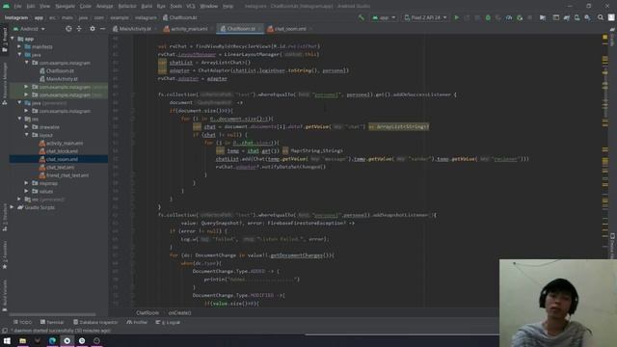Screen dimensions: 617x347
Task: Click the Collapse All icon in the Project panel
Action: point(79,29)
